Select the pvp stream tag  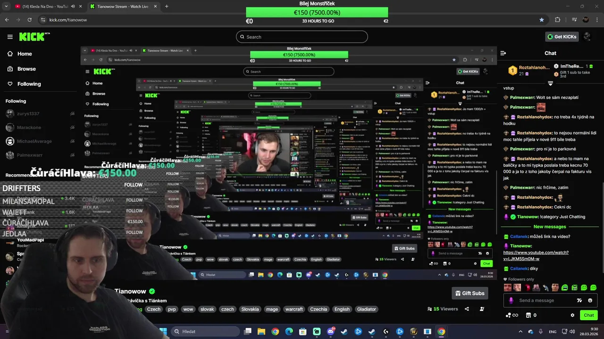(172, 309)
